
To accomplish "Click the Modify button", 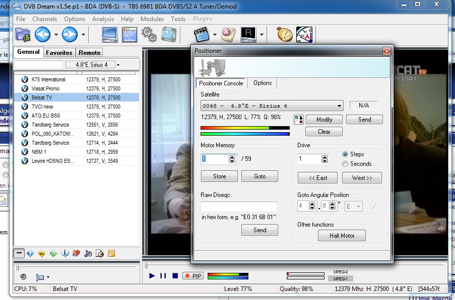I will (324, 120).
